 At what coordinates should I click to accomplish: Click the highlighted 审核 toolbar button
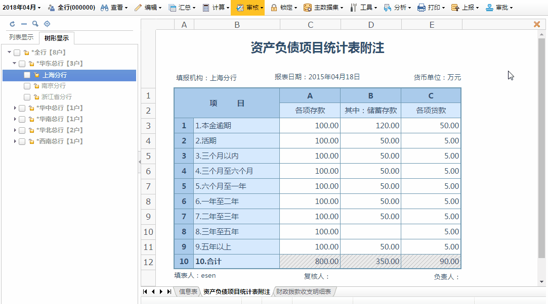pos(247,8)
